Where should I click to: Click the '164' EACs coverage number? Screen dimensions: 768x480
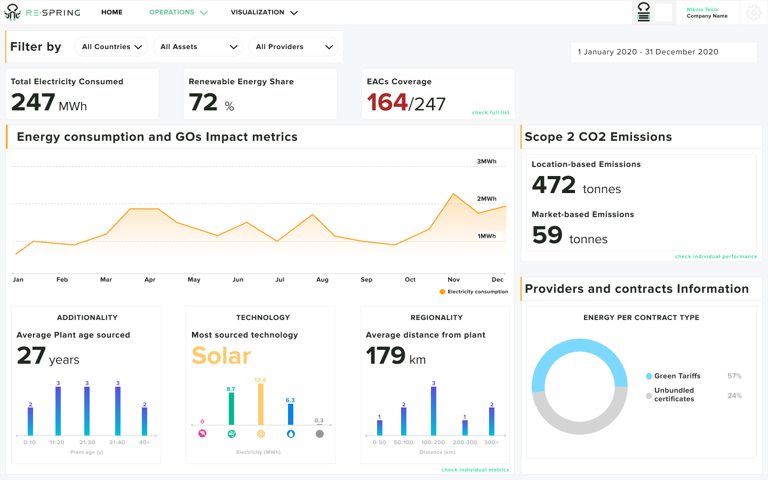pyautogui.click(x=387, y=102)
